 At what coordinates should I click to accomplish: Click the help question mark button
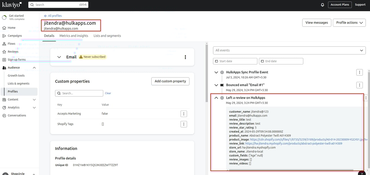pos(362,173)
